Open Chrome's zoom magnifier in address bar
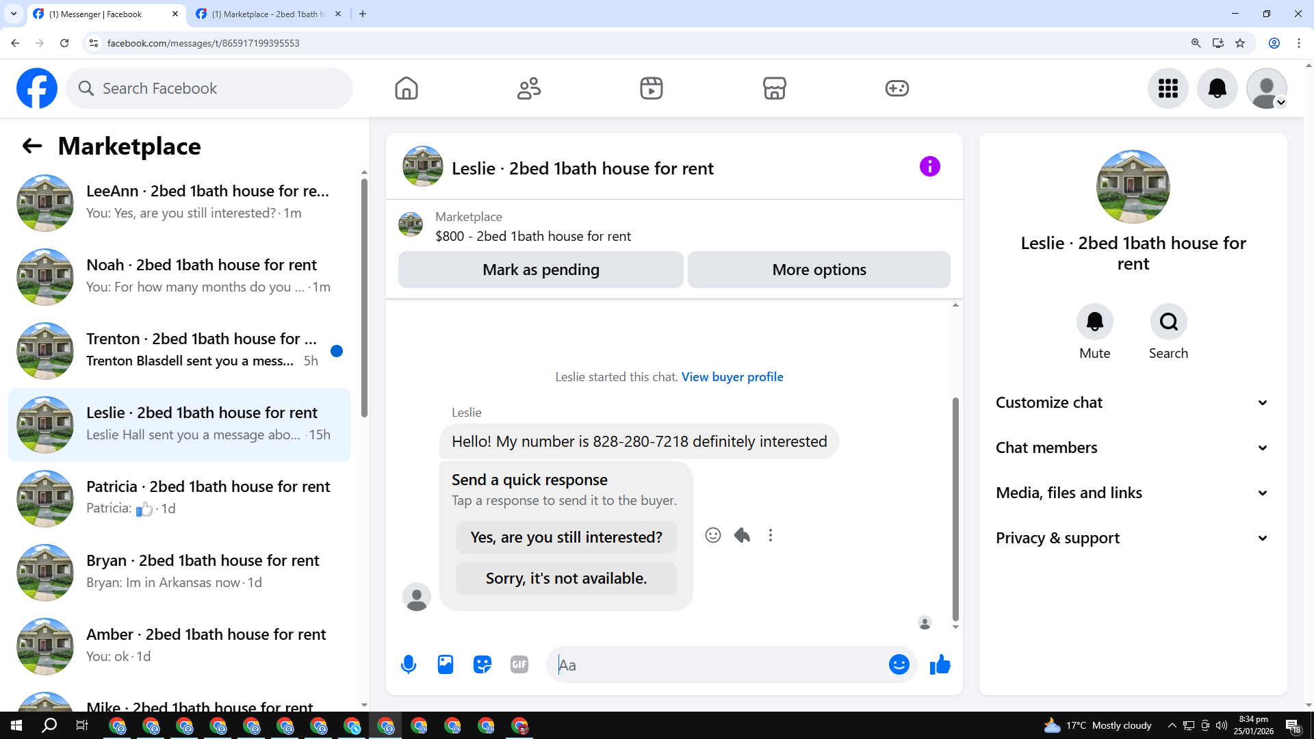 pyautogui.click(x=1196, y=43)
